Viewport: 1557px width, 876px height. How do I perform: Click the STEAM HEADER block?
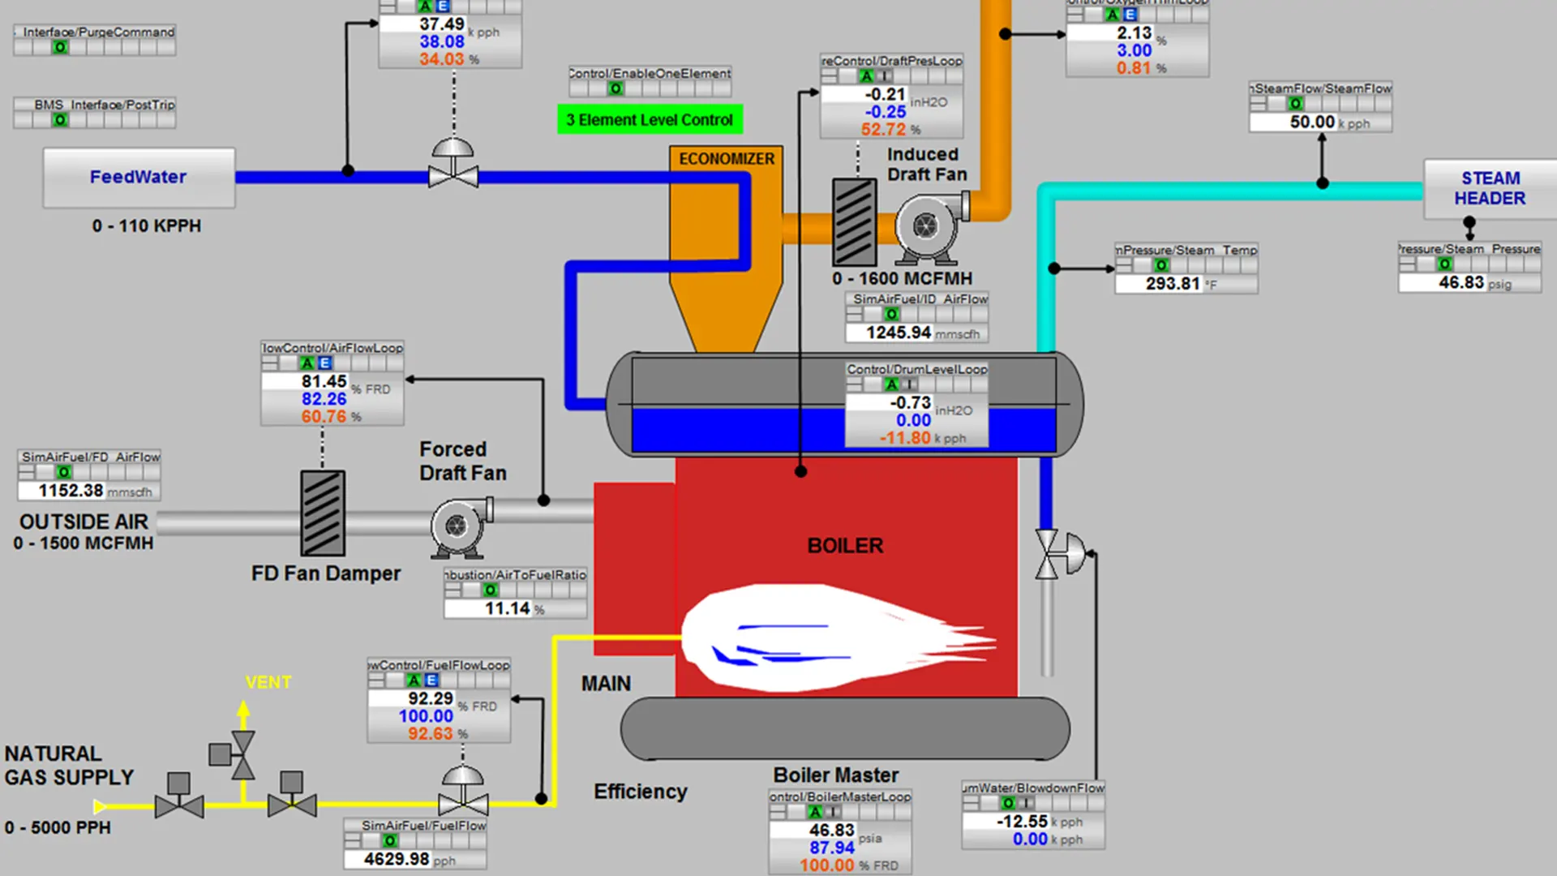click(x=1491, y=188)
